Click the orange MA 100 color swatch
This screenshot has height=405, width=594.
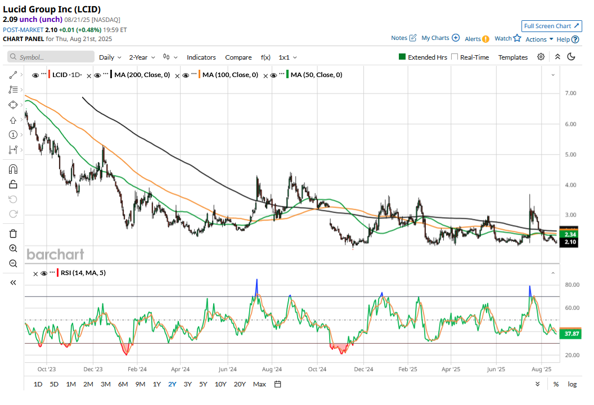199,75
